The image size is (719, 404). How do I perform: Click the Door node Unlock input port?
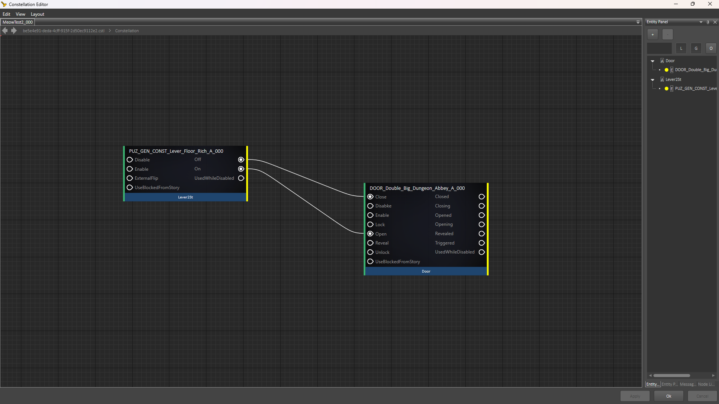370,252
